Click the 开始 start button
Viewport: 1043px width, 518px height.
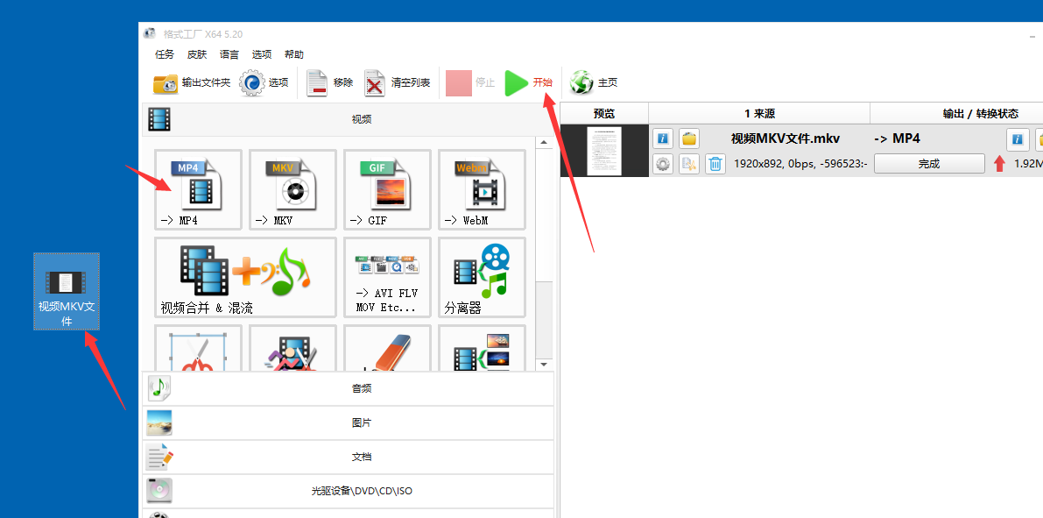click(530, 83)
